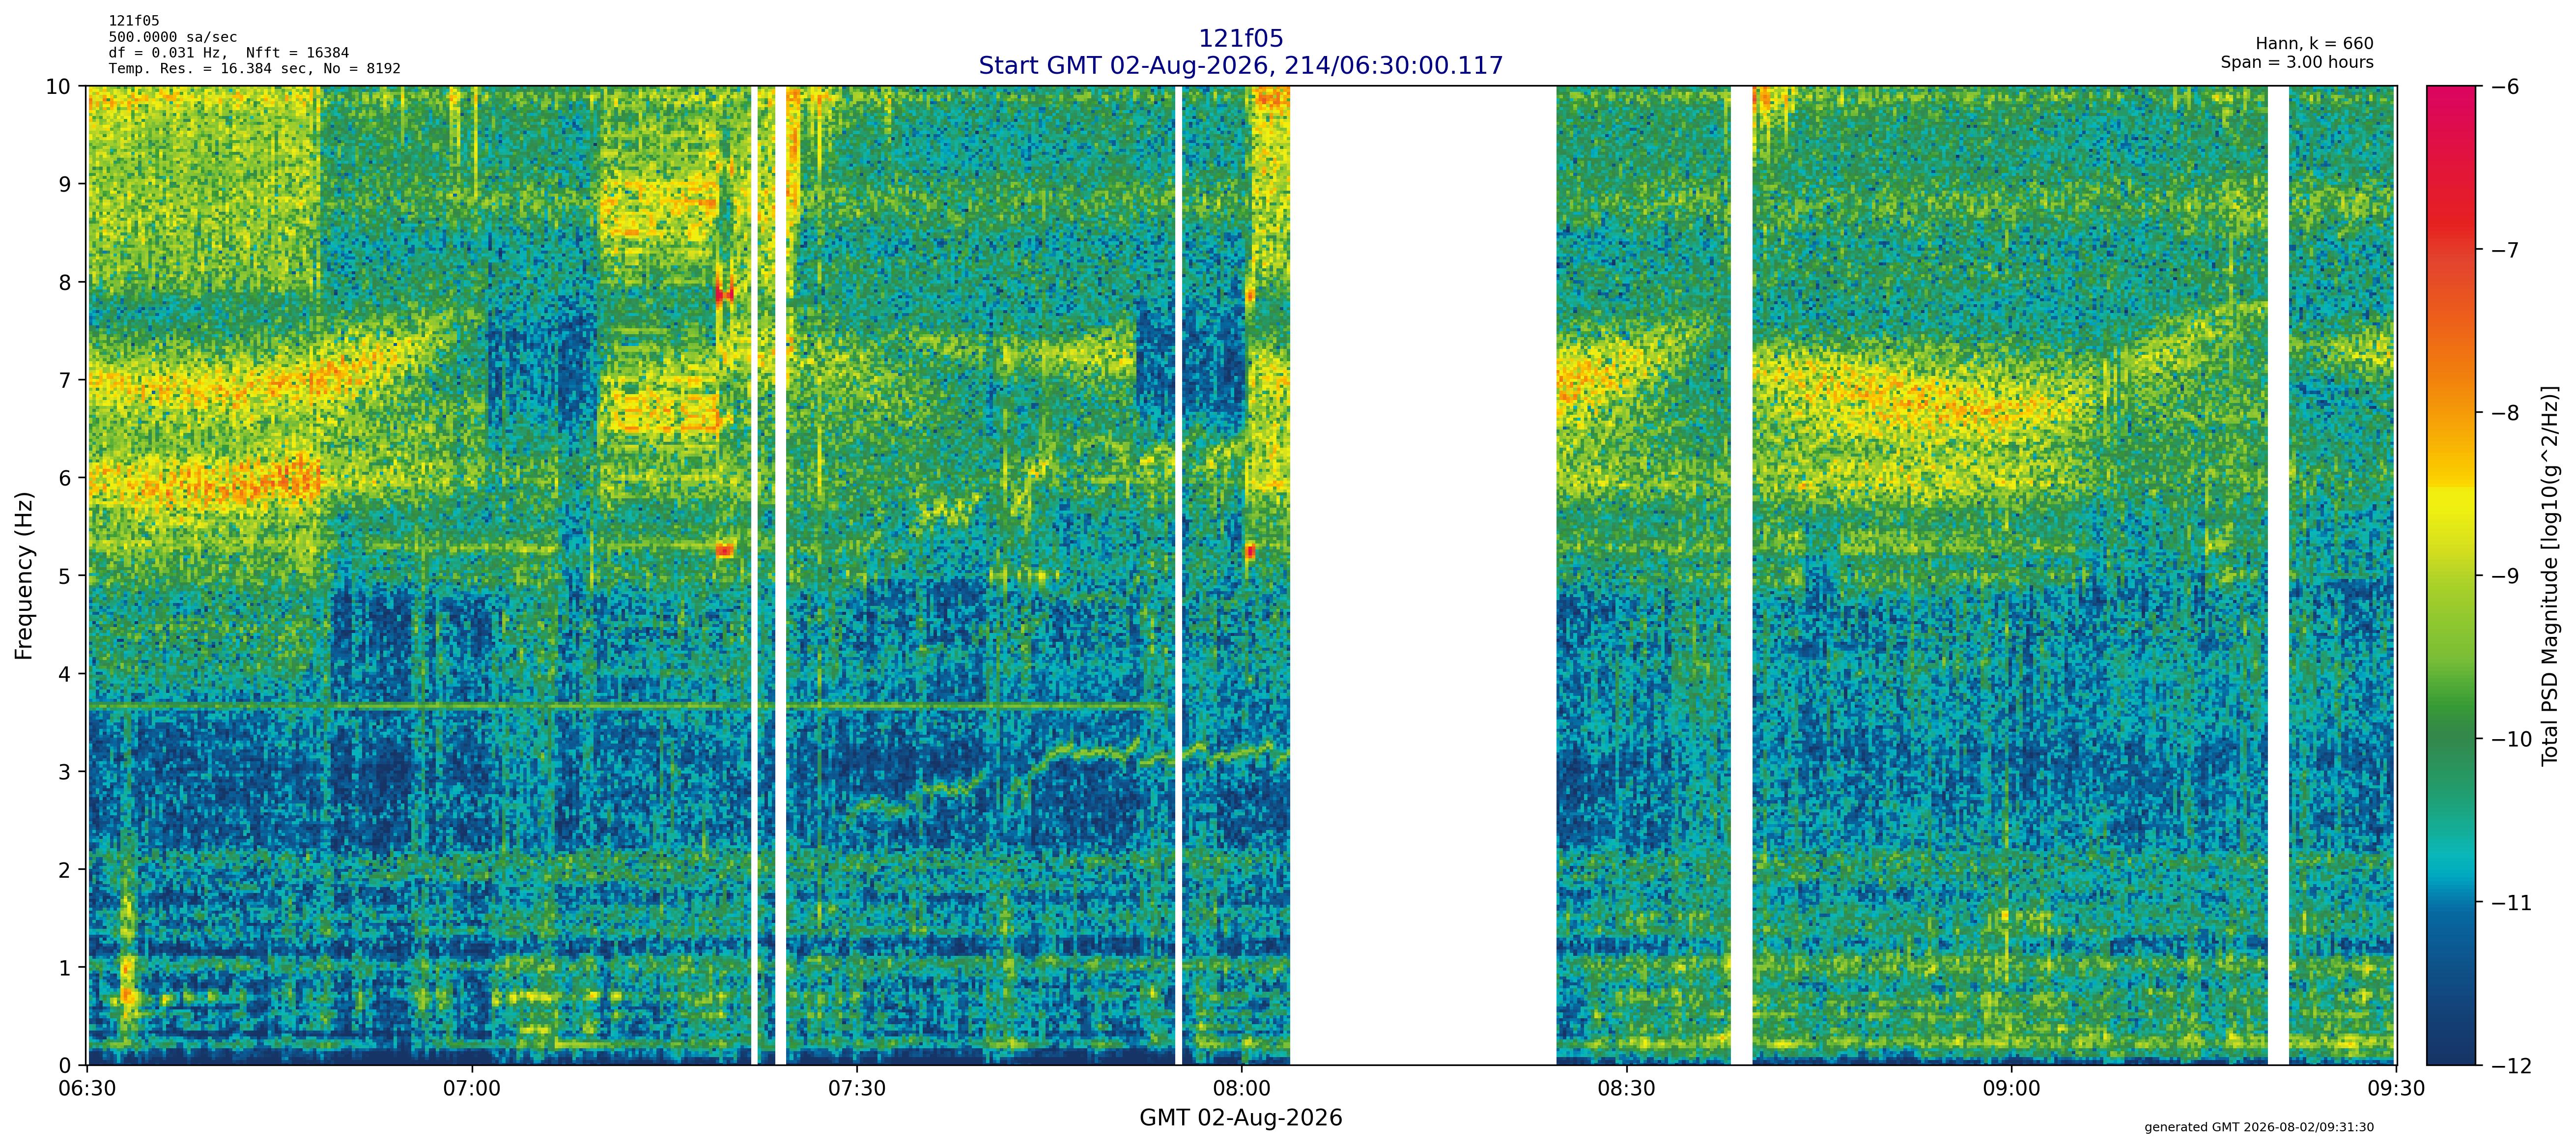
Task: Click the "Total PSD Magnitude [log10(g^2/Hz)]" colorbar label
Action: [x=2550, y=576]
